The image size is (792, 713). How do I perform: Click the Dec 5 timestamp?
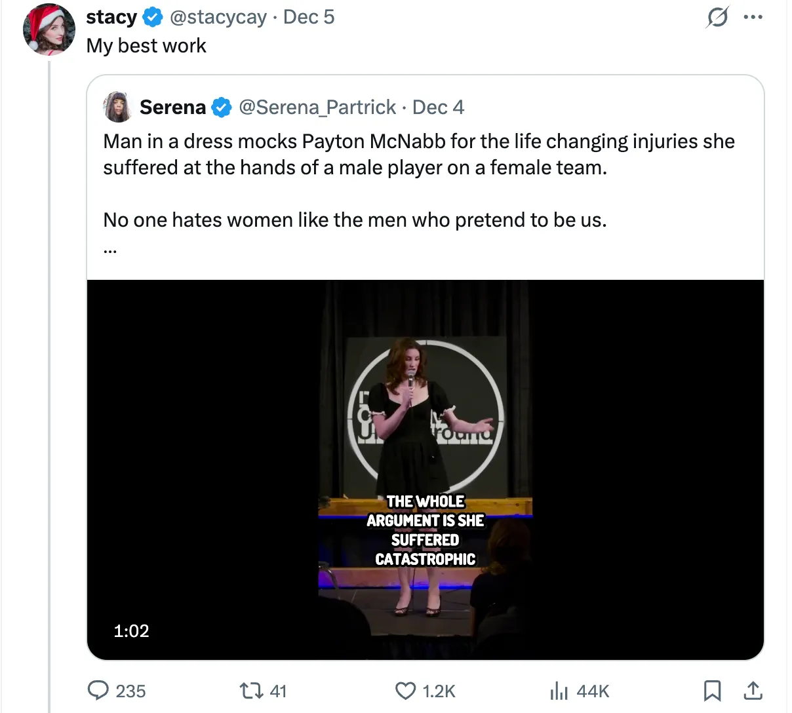309,17
